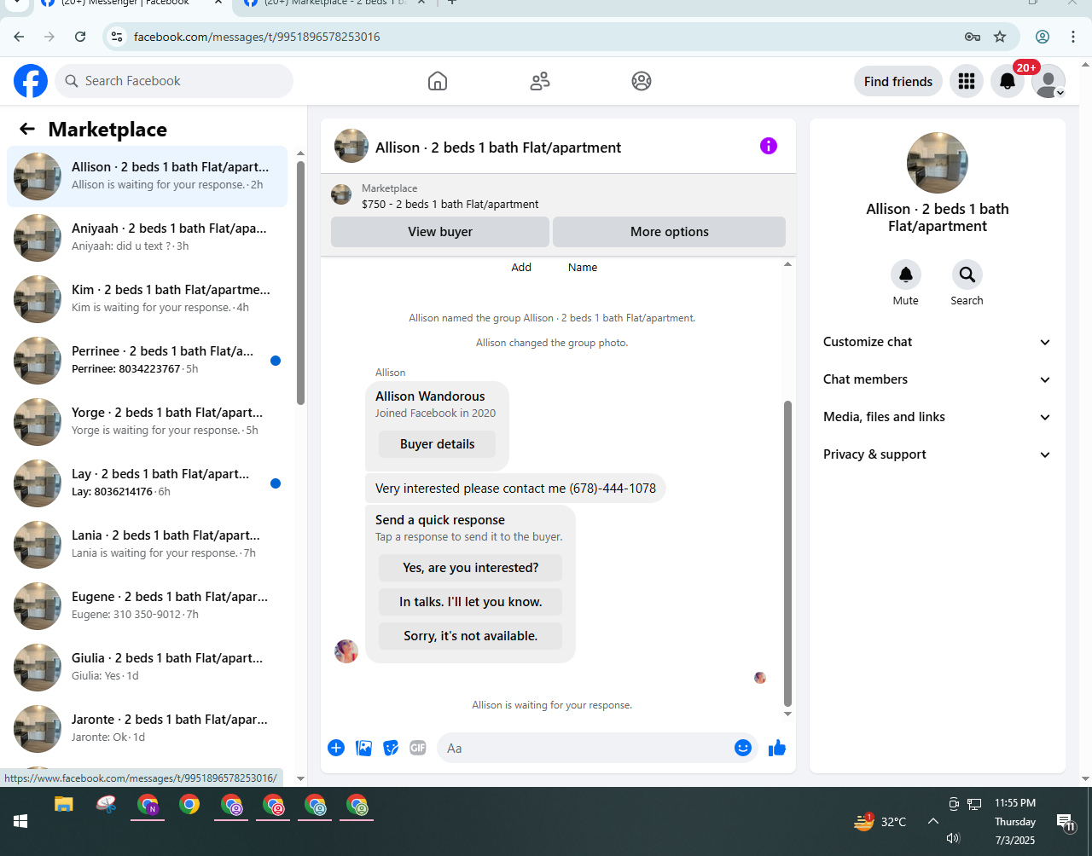
Task: Expand Media, files and links section
Action: tap(937, 417)
